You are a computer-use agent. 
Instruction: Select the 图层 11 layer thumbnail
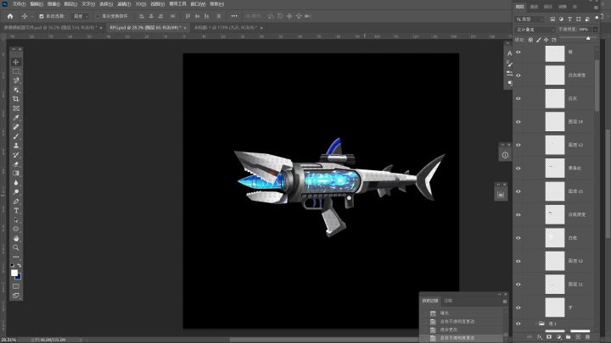pos(555,283)
